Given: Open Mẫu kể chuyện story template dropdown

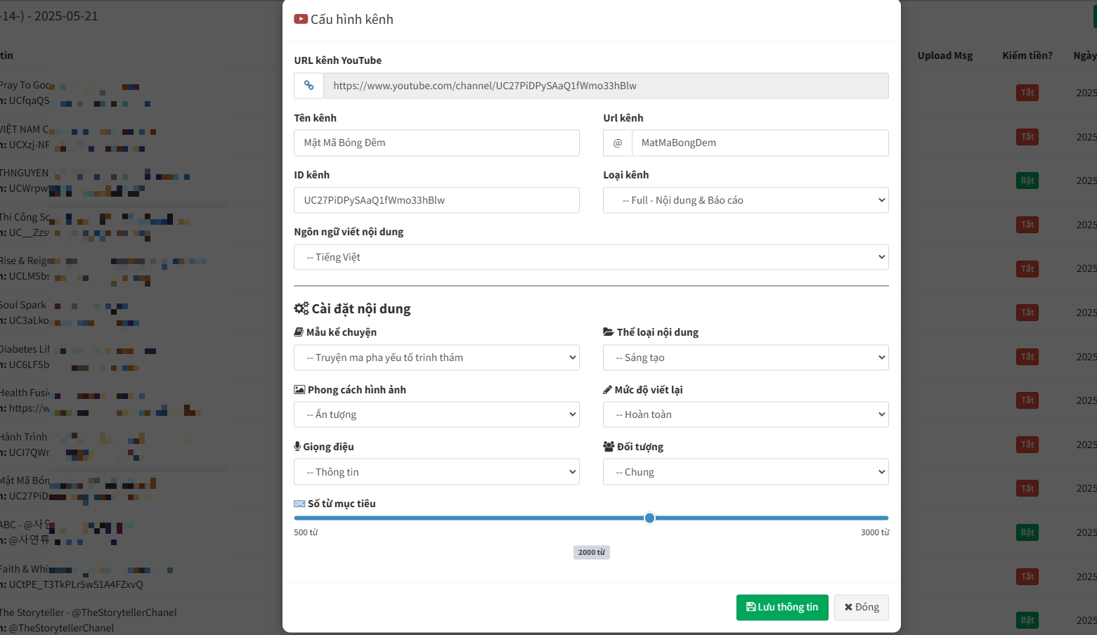Looking at the screenshot, I should click(x=436, y=358).
